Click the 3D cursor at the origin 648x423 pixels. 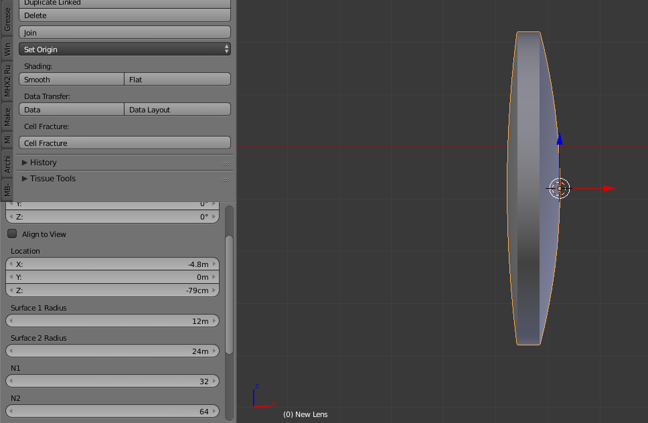pos(560,189)
